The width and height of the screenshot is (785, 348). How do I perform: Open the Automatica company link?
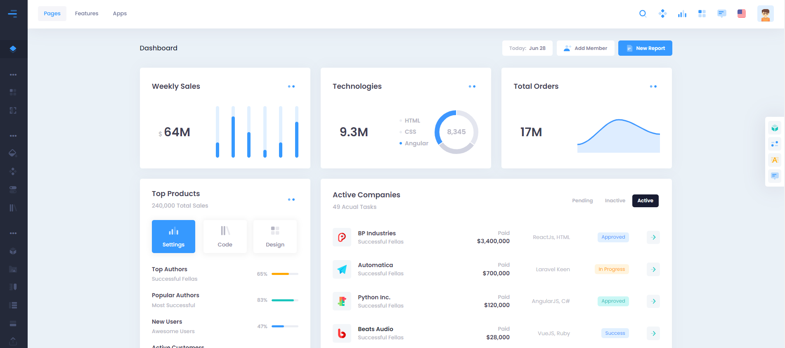pyautogui.click(x=376, y=265)
